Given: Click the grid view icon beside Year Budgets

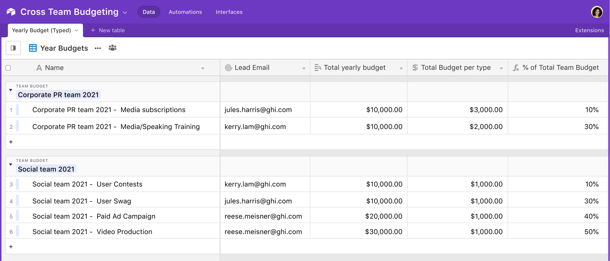Looking at the screenshot, I should click(x=33, y=48).
